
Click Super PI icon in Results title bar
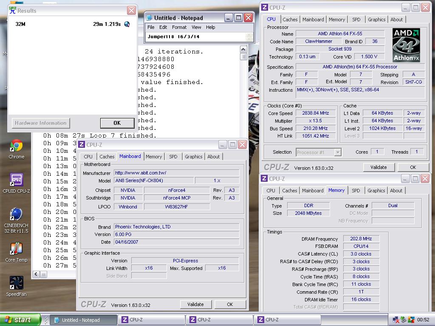coord(12,10)
